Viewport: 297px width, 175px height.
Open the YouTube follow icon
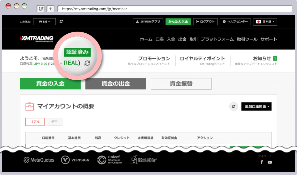[270, 162]
